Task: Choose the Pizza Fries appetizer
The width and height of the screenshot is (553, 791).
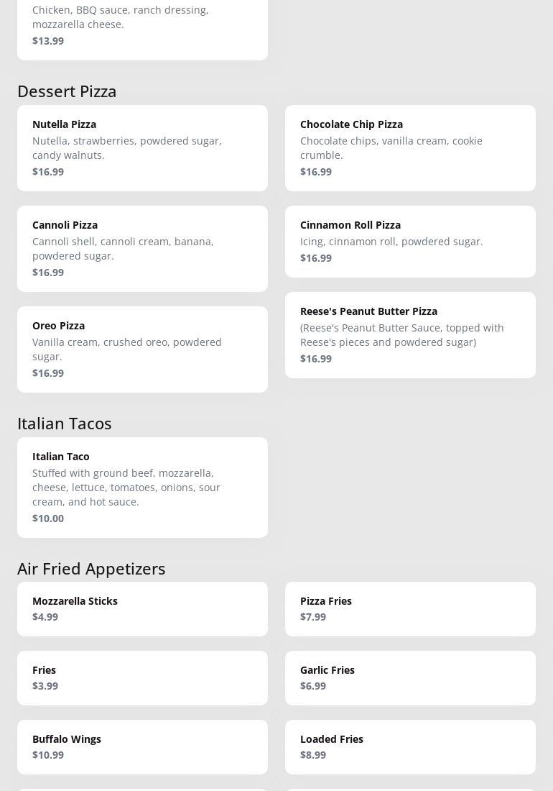Action: tap(410, 608)
